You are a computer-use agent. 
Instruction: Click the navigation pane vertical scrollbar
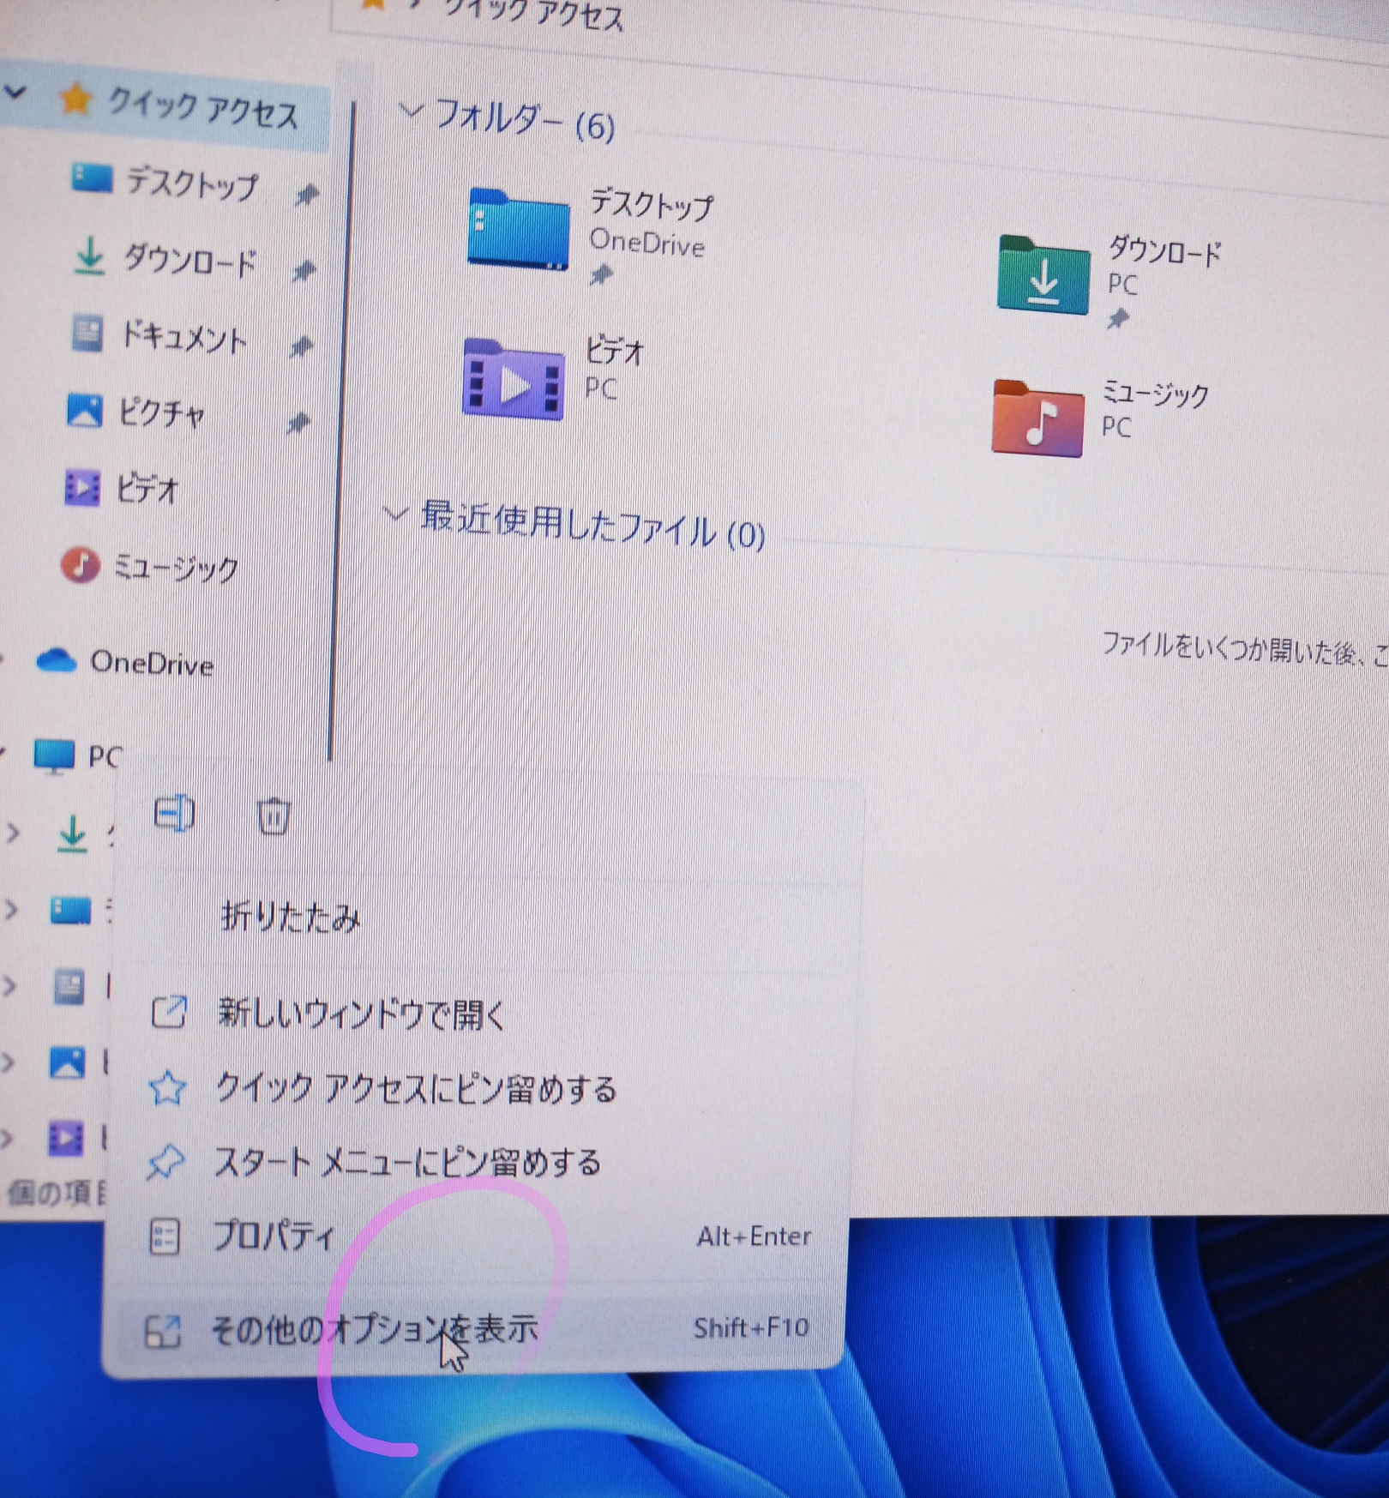341,429
